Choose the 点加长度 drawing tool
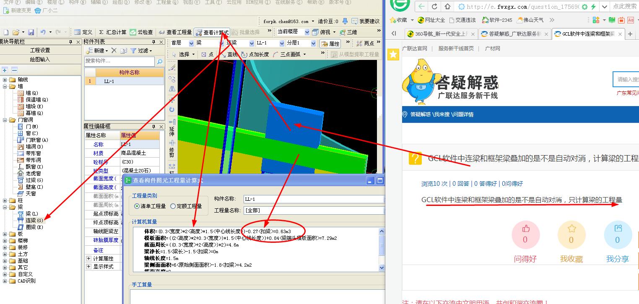This screenshot has width=639, height=304. [255, 55]
